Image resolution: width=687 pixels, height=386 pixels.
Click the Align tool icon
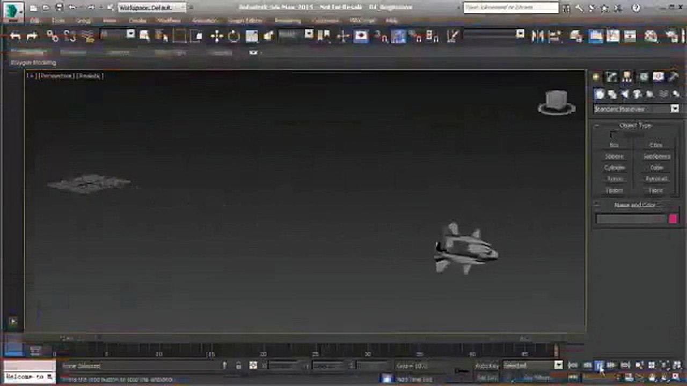554,36
